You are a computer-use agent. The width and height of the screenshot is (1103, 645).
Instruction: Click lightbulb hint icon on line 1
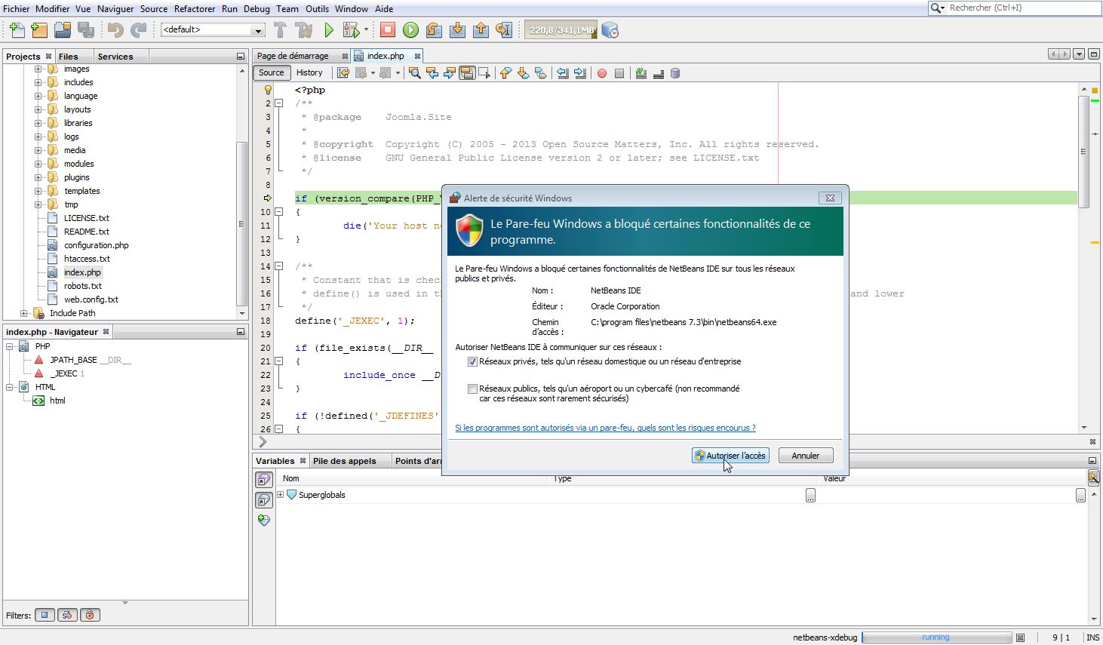pos(268,90)
